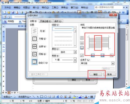This screenshot has width=130, height=104.
Task: Toggle the diagonal down border button
Action: tap(112, 55)
